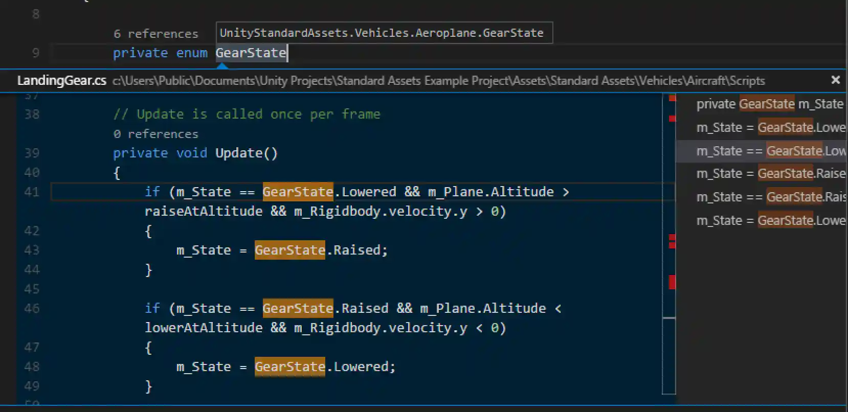This screenshot has height=412, width=848.
Task: Place cursor on the GearState enum name on line 9
Action: point(250,53)
